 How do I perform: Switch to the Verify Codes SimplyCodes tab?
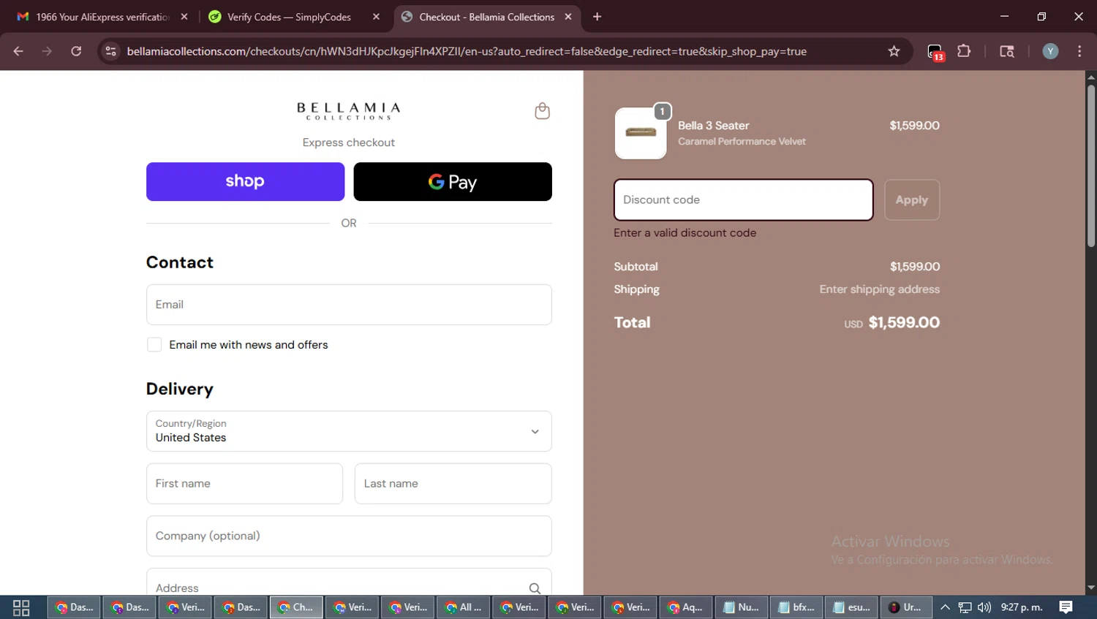(295, 17)
